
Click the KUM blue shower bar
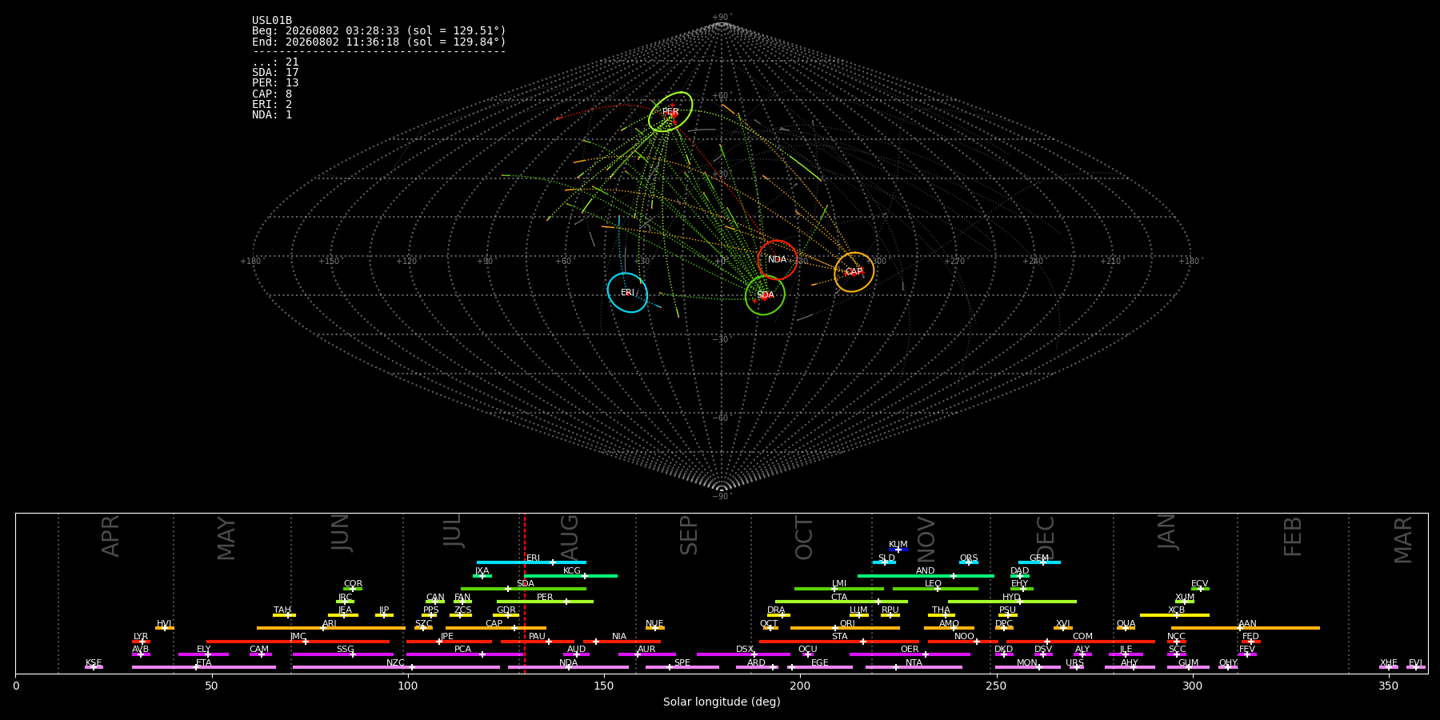click(x=898, y=550)
